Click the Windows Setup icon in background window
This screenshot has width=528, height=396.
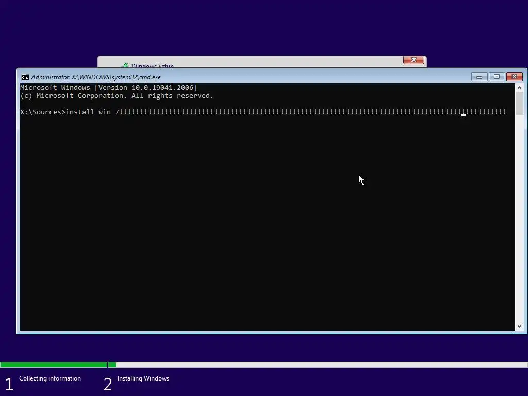point(125,65)
